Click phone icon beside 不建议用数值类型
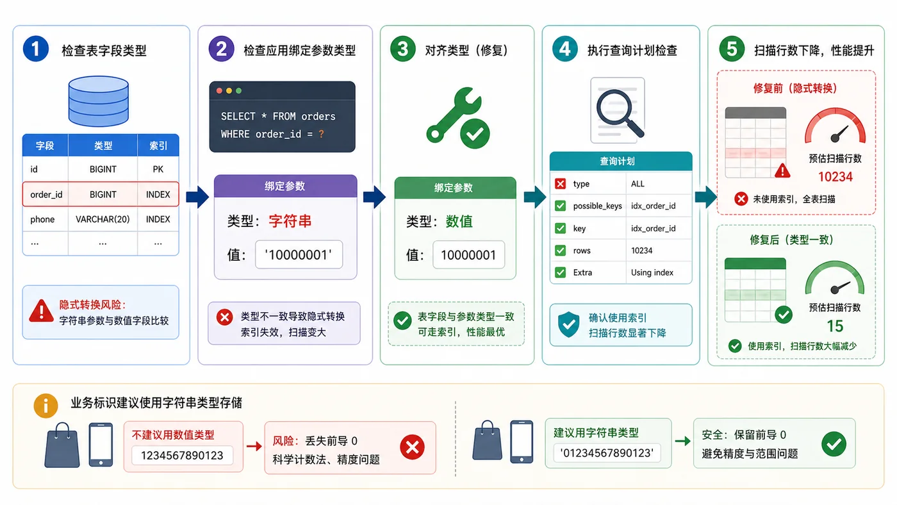Image resolution: width=897 pixels, height=505 pixels. pos(101,444)
